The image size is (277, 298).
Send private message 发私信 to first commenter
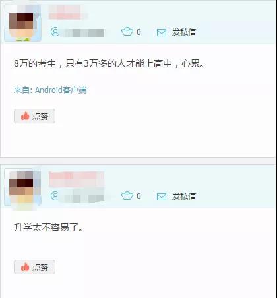(184, 32)
